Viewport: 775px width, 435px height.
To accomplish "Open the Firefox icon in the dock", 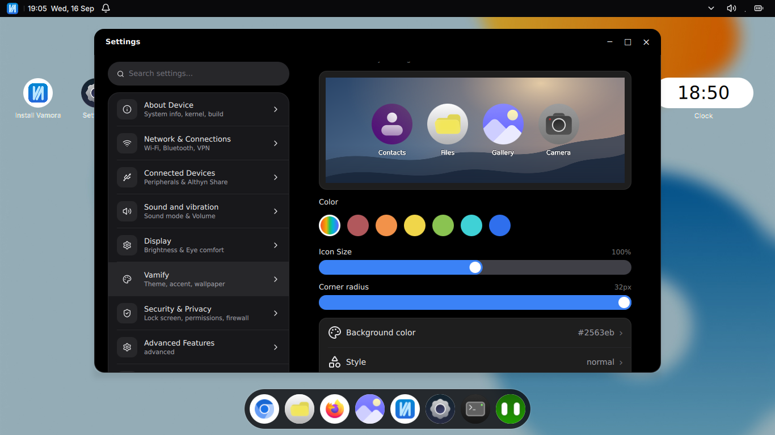I will pos(335,409).
